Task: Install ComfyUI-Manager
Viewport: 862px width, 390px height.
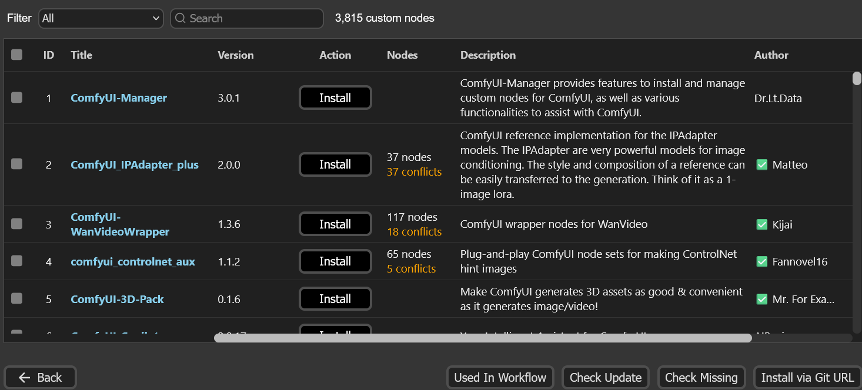Action: 335,98
